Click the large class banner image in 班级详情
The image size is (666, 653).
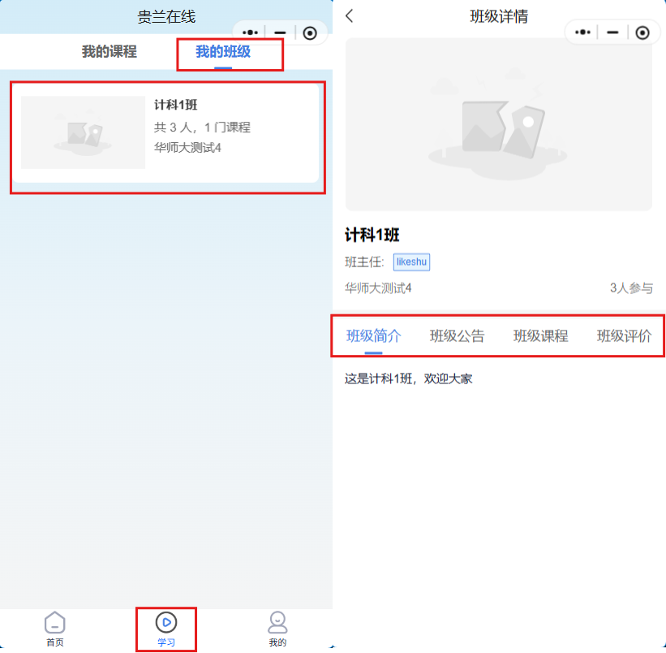click(498, 124)
